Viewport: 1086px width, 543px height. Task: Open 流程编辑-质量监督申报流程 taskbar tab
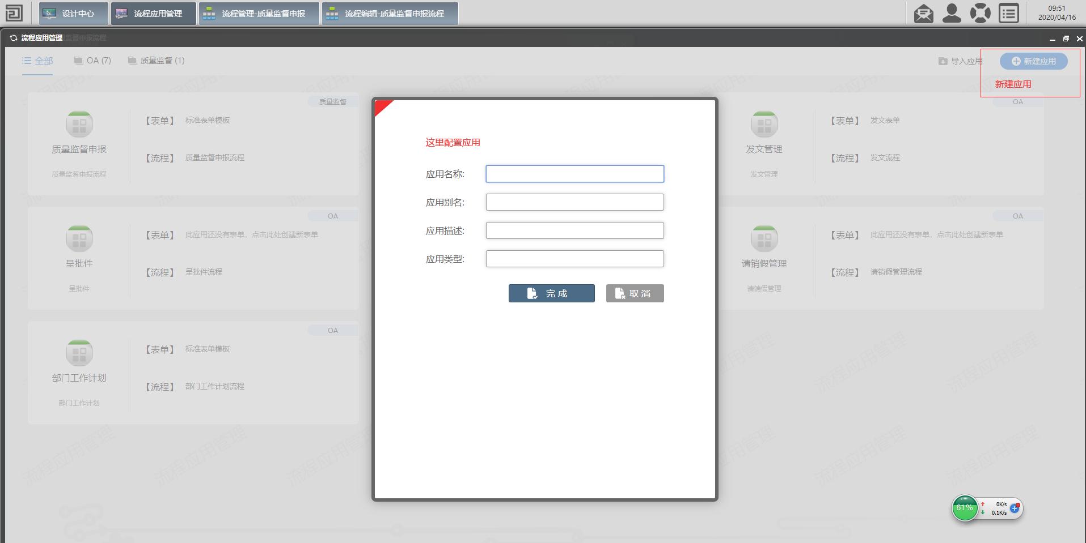coord(390,14)
